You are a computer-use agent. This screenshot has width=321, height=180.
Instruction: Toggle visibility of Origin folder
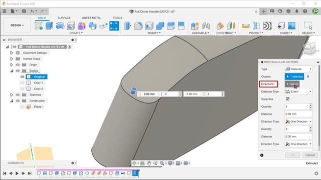(18, 64)
